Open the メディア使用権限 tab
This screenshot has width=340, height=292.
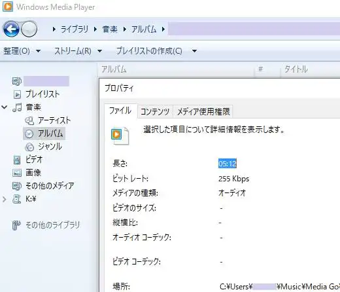[203, 112]
